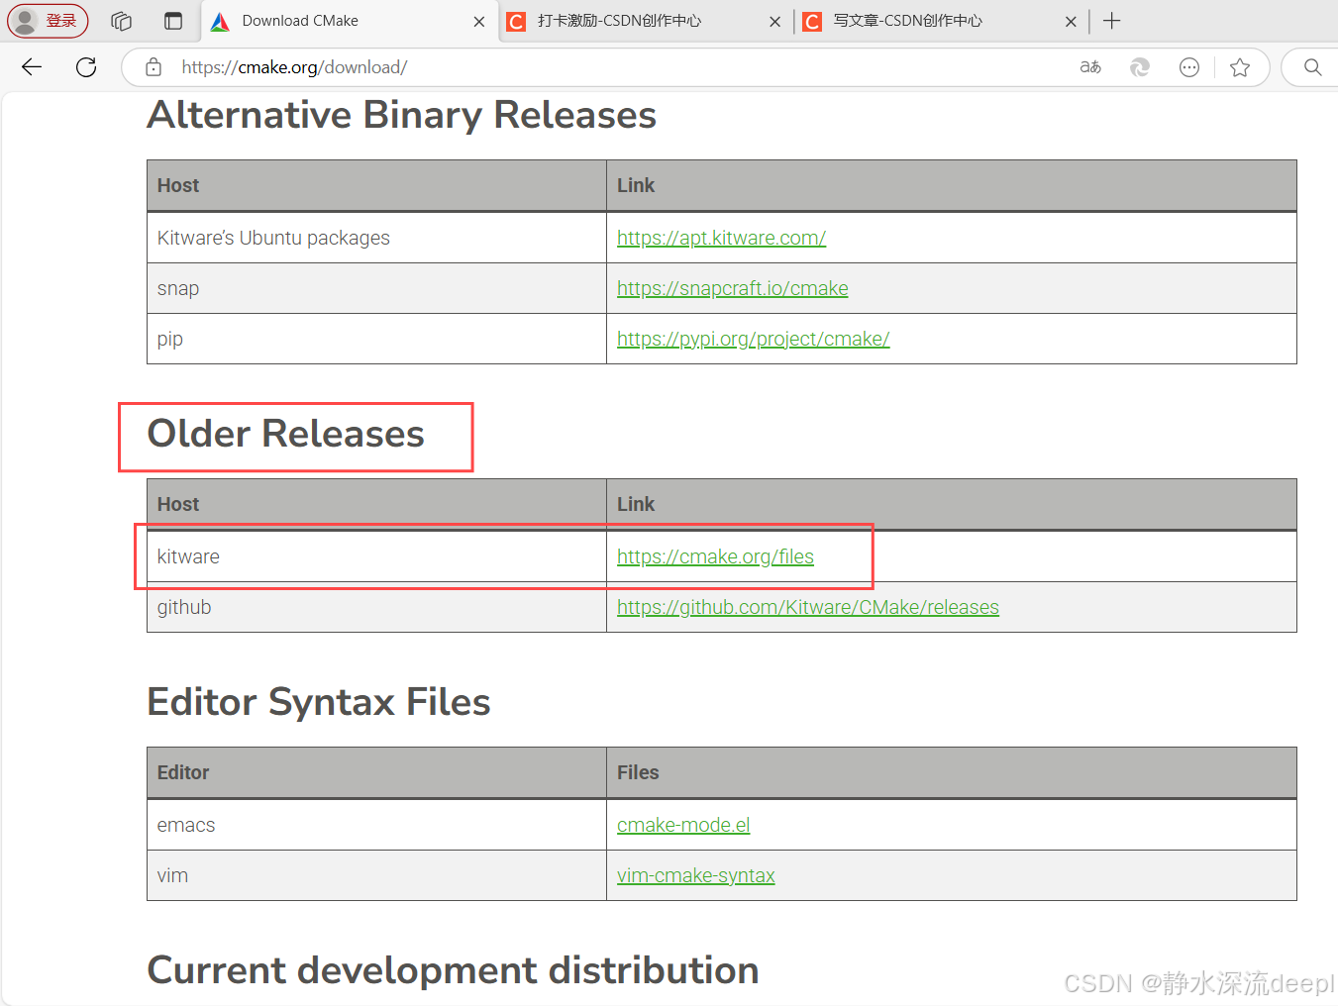This screenshot has height=1006, width=1338.
Task: Close the Download CMake tab
Action: 479,22
